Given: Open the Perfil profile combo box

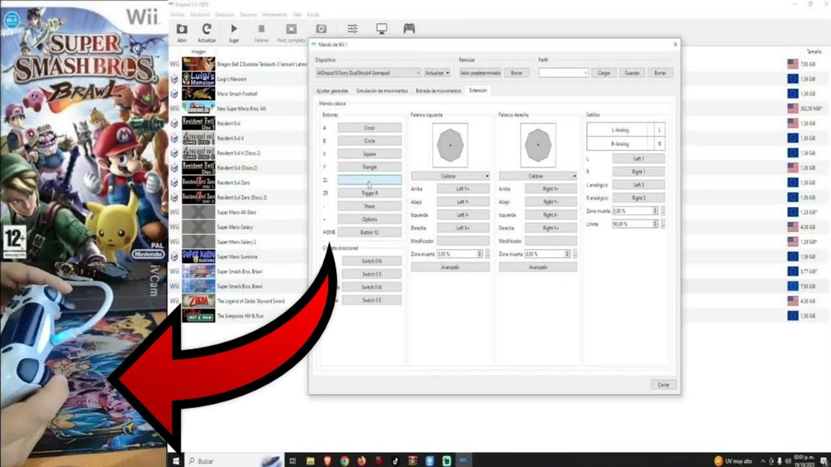Looking at the screenshot, I should point(564,73).
